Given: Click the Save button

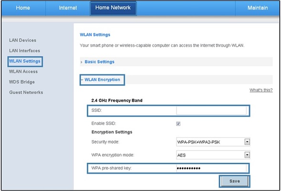Looking at the screenshot, I should coord(234,181).
